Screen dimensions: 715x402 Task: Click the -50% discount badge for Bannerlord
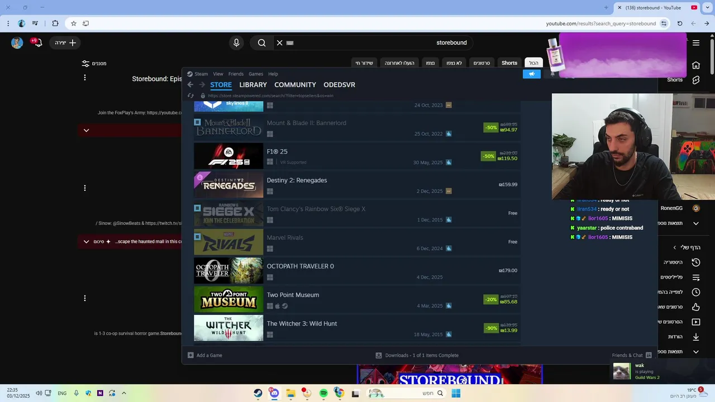coord(491,127)
